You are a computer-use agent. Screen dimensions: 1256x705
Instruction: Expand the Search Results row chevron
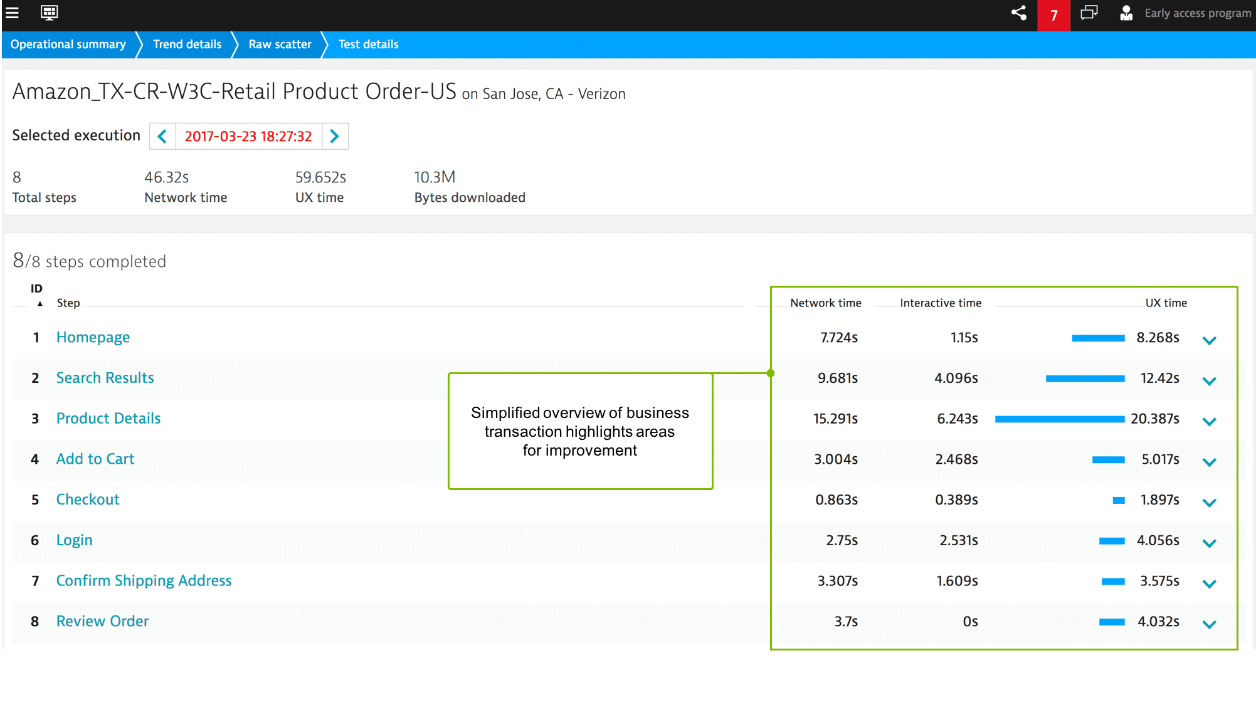point(1210,381)
